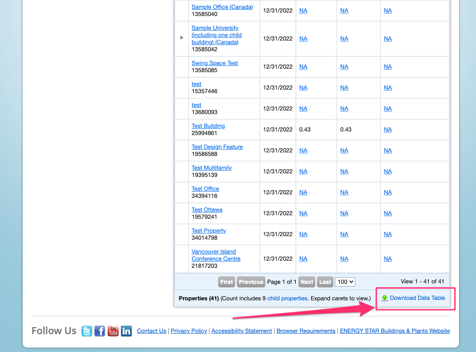476x352 pixels.
Task: Open the Swing Space Test property
Action: click(x=215, y=63)
